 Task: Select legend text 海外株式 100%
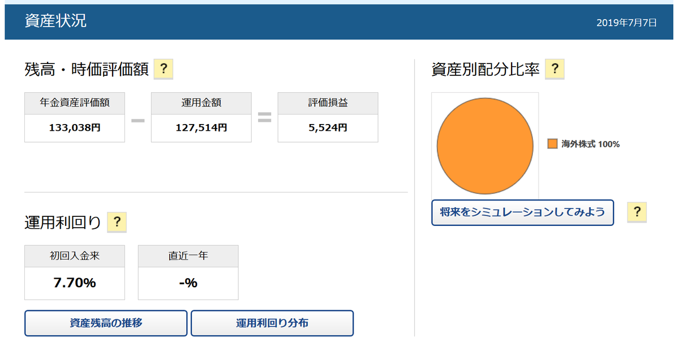click(x=591, y=144)
